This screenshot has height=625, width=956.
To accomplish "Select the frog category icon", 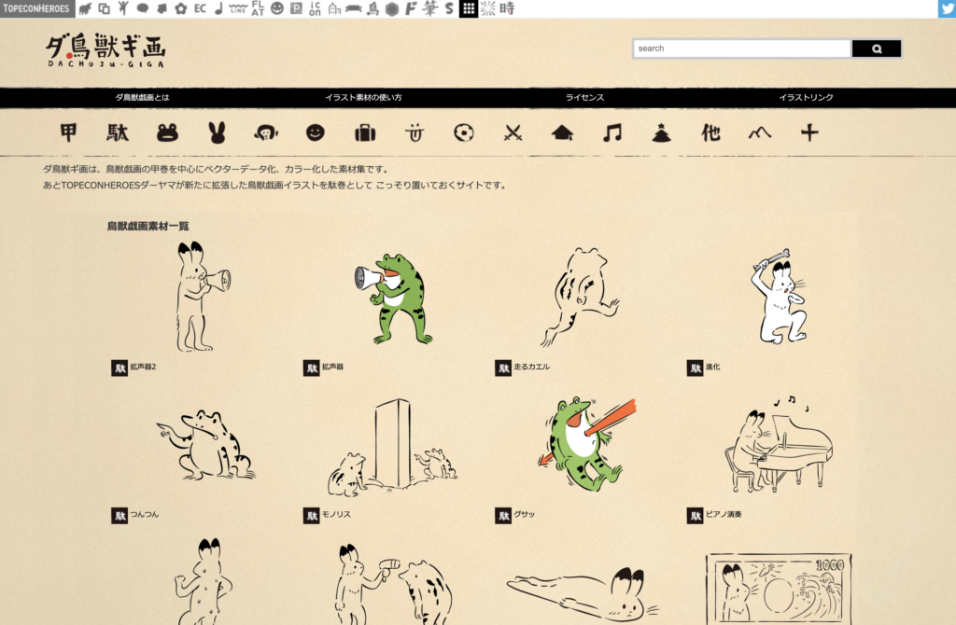I will (168, 133).
